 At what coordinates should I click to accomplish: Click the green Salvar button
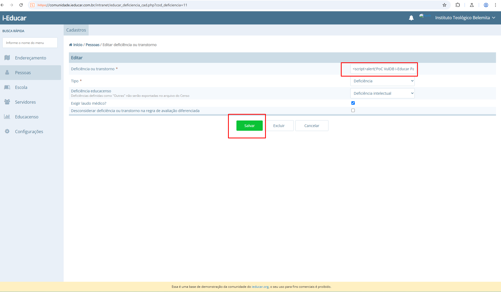click(x=249, y=126)
